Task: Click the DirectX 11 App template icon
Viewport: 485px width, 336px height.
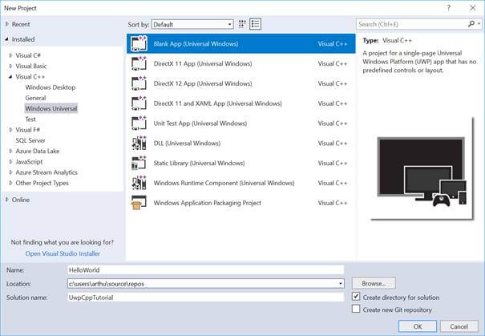Action: tap(139, 63)
